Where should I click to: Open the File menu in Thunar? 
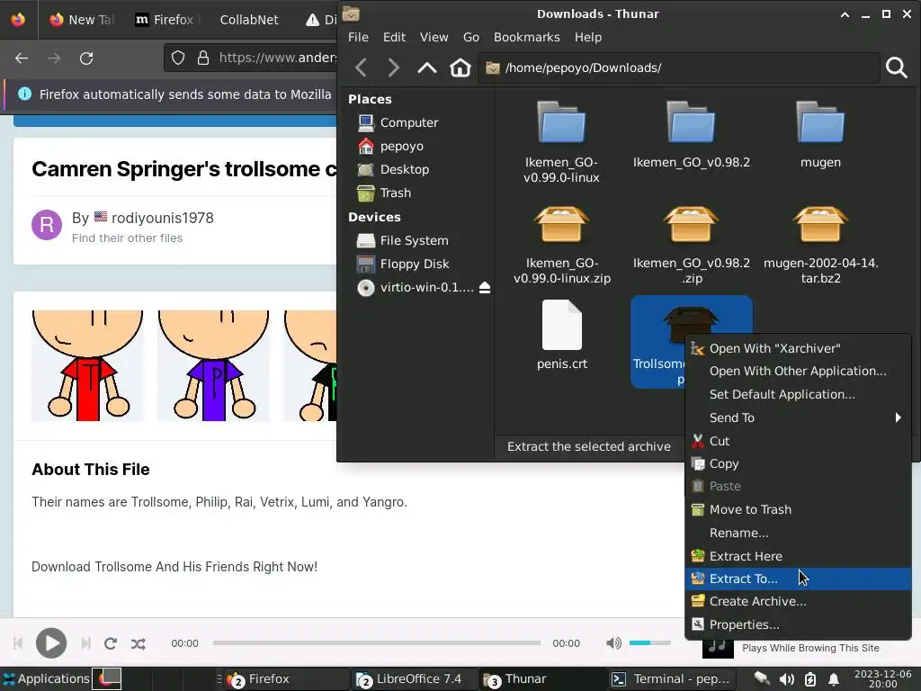(x=358, y=37)
